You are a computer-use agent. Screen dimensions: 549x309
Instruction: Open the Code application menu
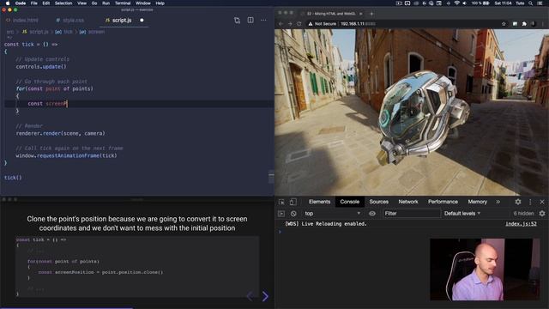point(21,3)
